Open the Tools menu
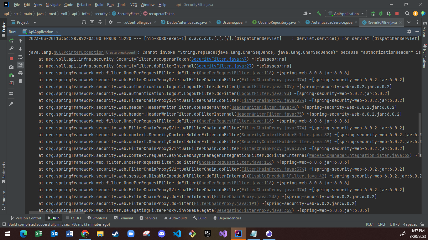Viewport: 428px width, 240px height. (x=122, y=5)
